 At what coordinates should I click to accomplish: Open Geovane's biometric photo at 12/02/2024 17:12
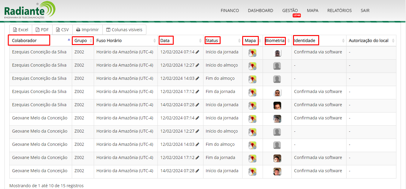[277, 158]
